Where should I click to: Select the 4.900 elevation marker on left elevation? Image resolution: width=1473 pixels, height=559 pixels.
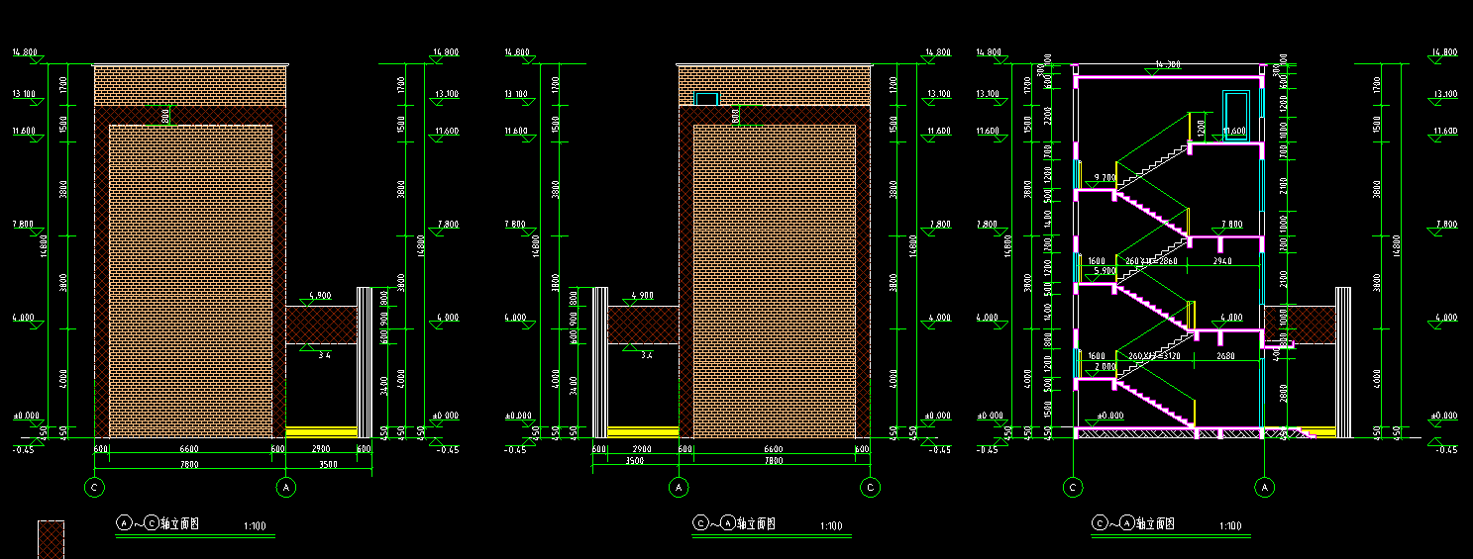(x=319, y=296)
